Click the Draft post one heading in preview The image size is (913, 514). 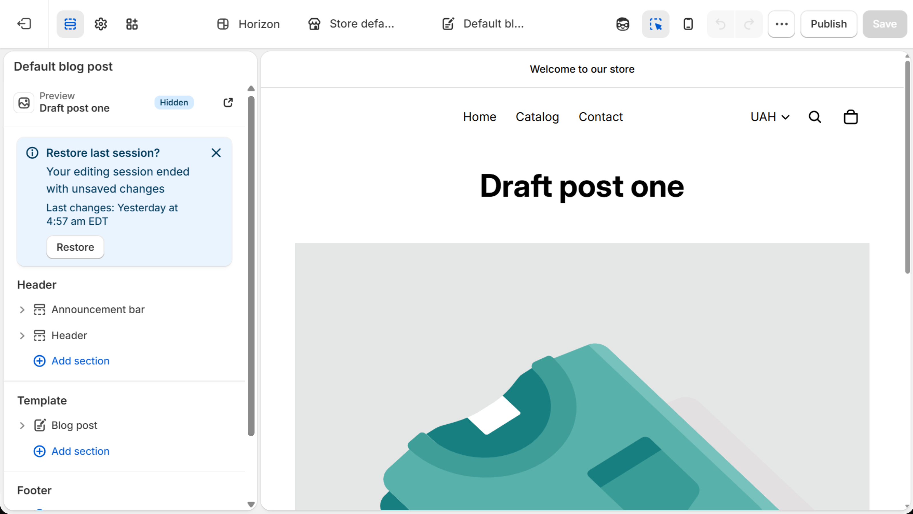(582, 186)
